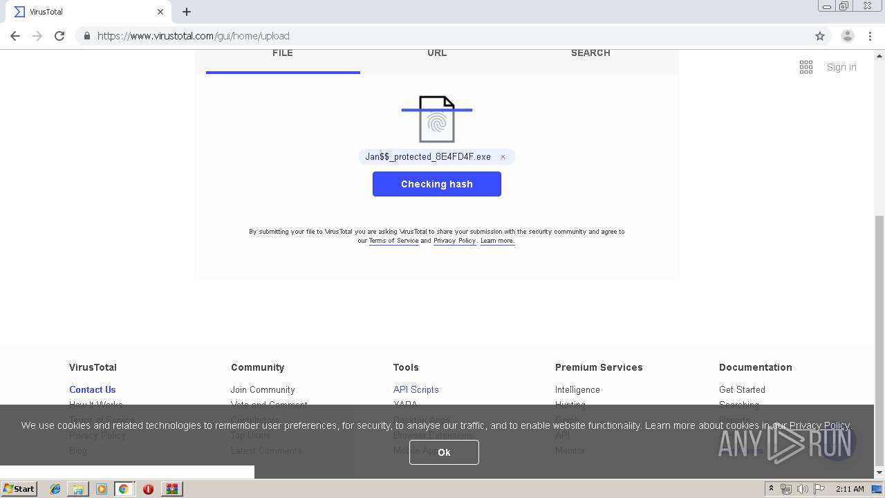Image resolution: width=885 pixels, height=498 pixels.
Task: Open a new browser tab
Action: click(x=187, y=12)
